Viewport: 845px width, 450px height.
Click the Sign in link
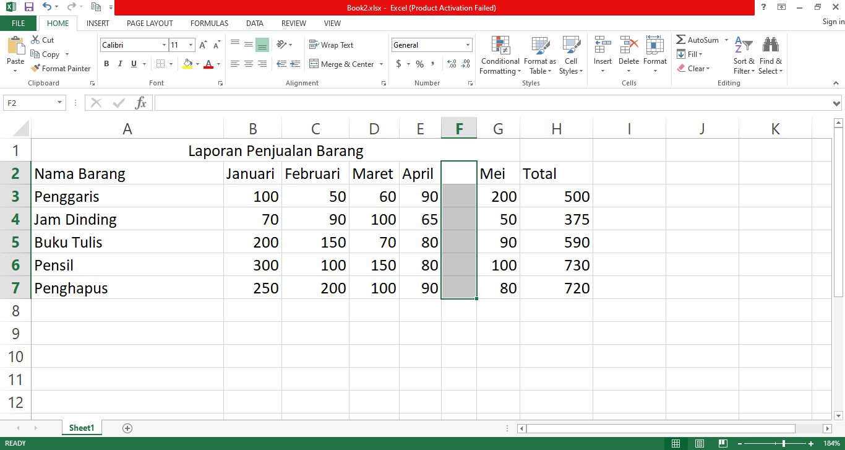pos(833,22)
